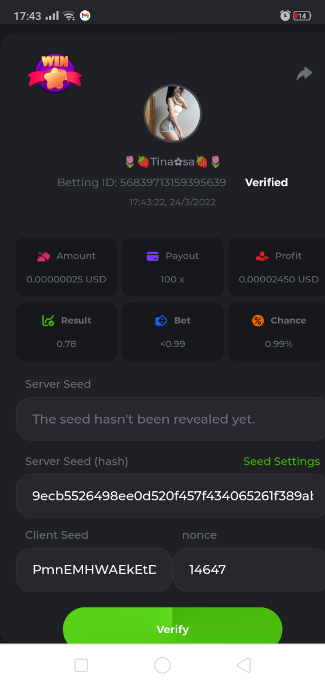Tap the purple Payout card icon

(153, 256)
